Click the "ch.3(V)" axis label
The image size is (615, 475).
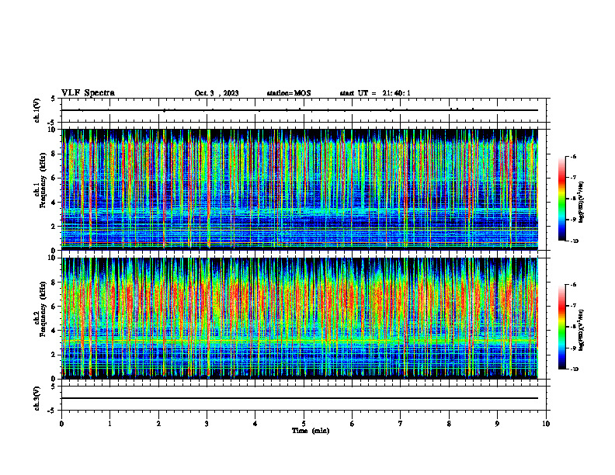point(36,398)
